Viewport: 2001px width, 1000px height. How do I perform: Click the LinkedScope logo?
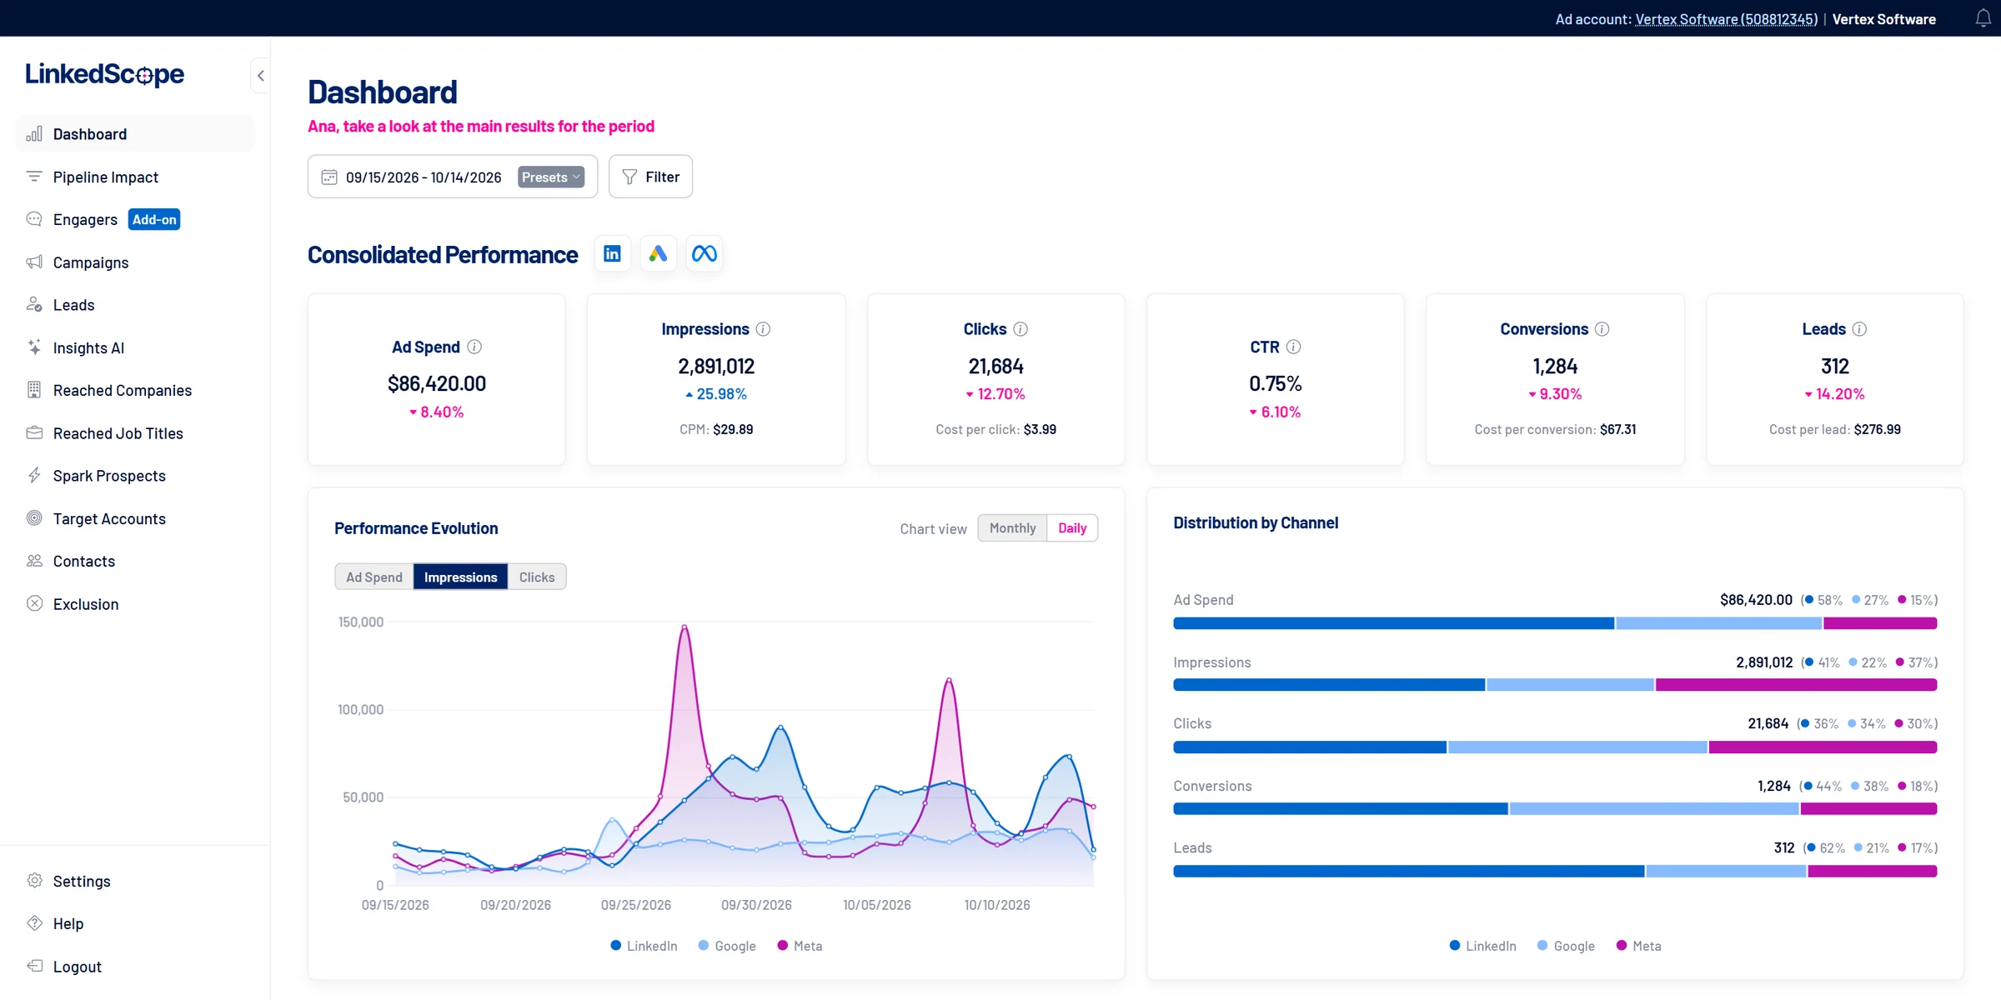pyautogui.click(x=105, y=74)
